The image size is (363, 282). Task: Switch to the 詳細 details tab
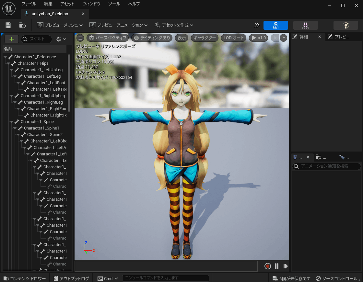[x=303, y=37]
